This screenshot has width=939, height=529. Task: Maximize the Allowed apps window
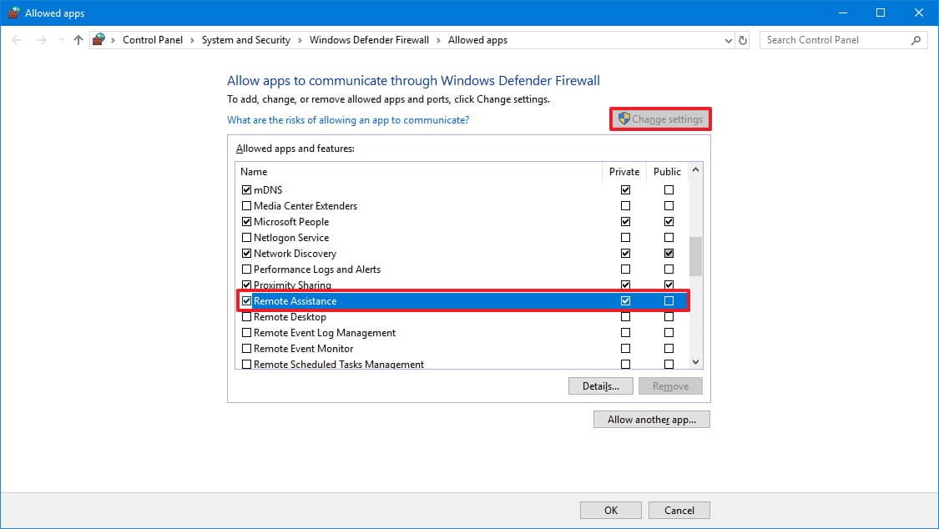click(x=881, y=13)
